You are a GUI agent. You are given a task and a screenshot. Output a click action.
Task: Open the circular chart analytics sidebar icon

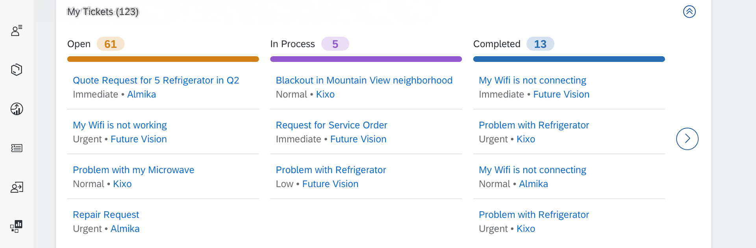(x=17, y=109)
